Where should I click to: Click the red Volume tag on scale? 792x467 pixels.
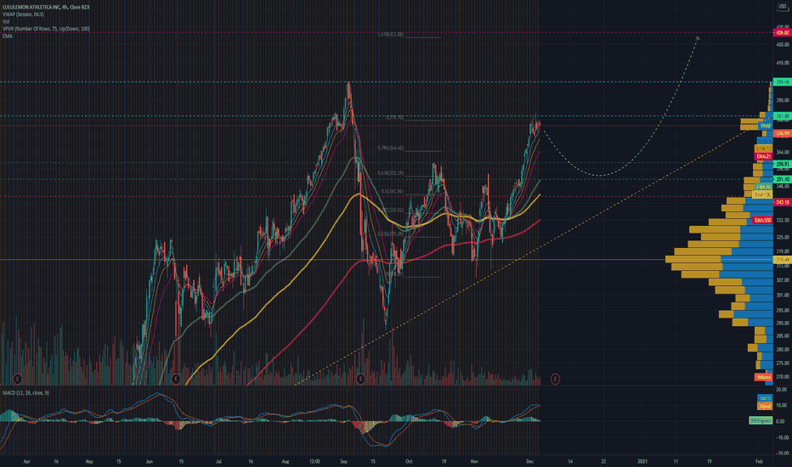point(764,377)
